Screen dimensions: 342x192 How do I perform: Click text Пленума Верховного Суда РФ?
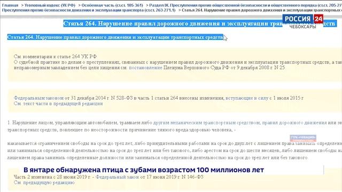[x=196, y=68]
